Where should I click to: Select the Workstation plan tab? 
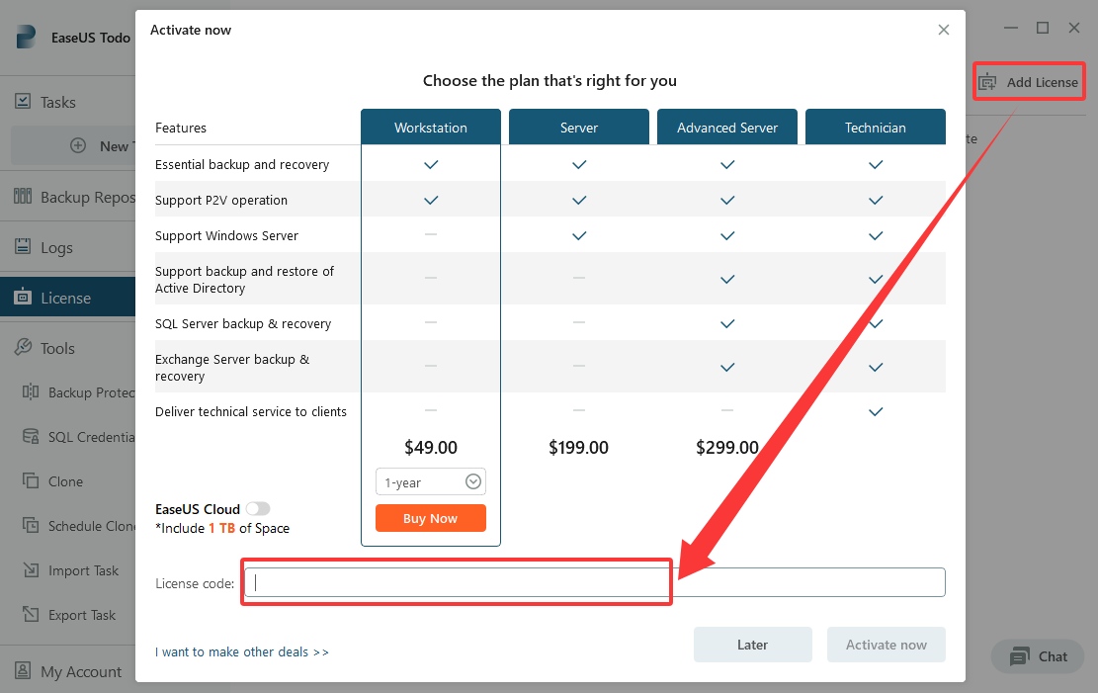431,127
